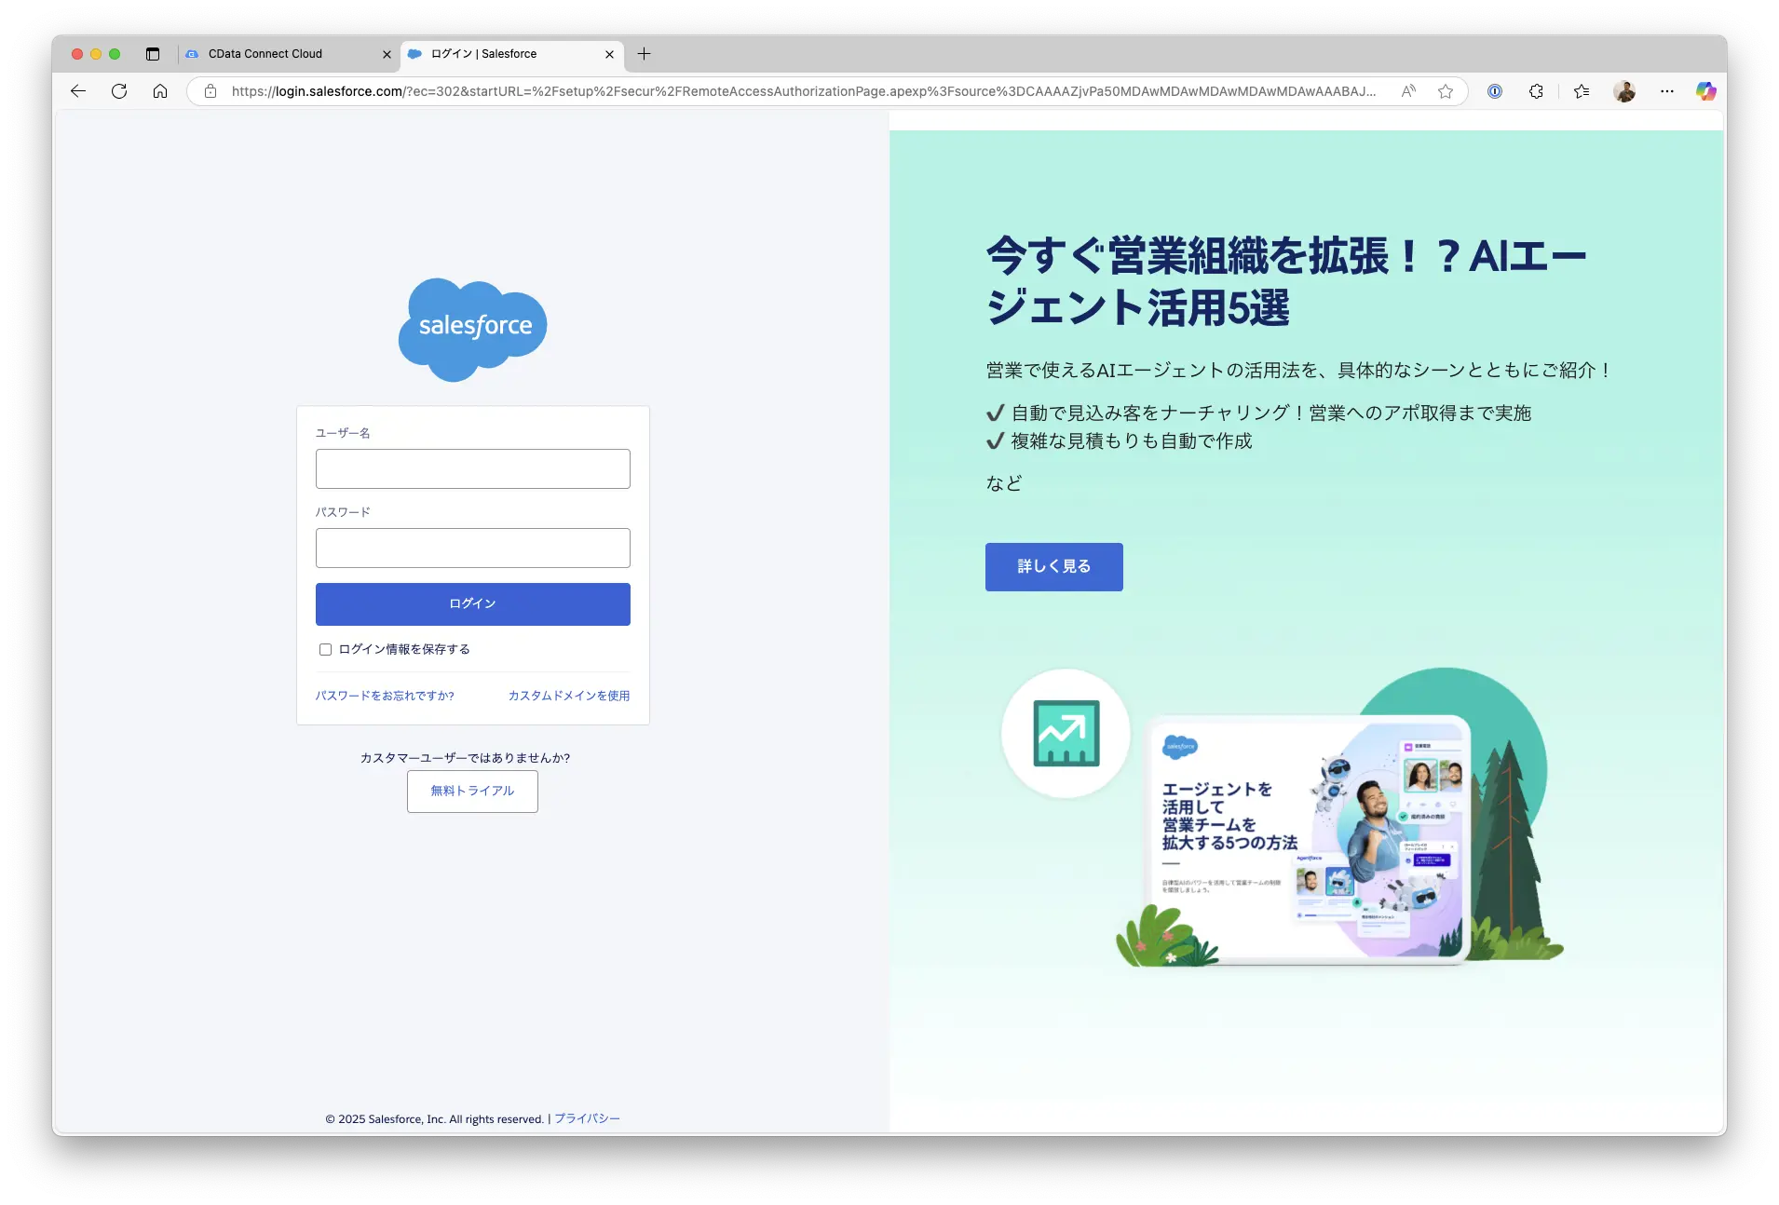The image size is (1779, 1205).
Task: Enable the ログイン情報を保存する checkbox
Action: point(325,650)
